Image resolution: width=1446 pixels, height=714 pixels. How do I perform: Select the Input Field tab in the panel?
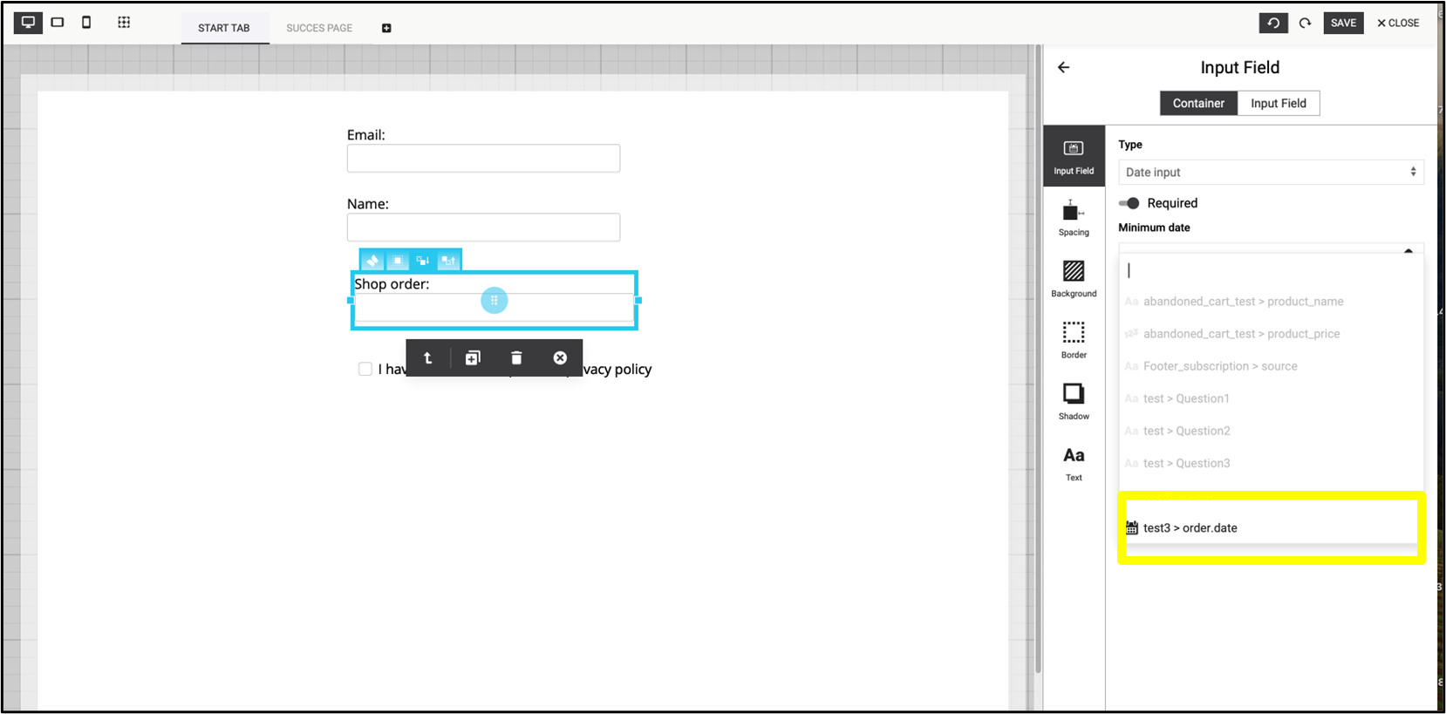(1279, 103)
